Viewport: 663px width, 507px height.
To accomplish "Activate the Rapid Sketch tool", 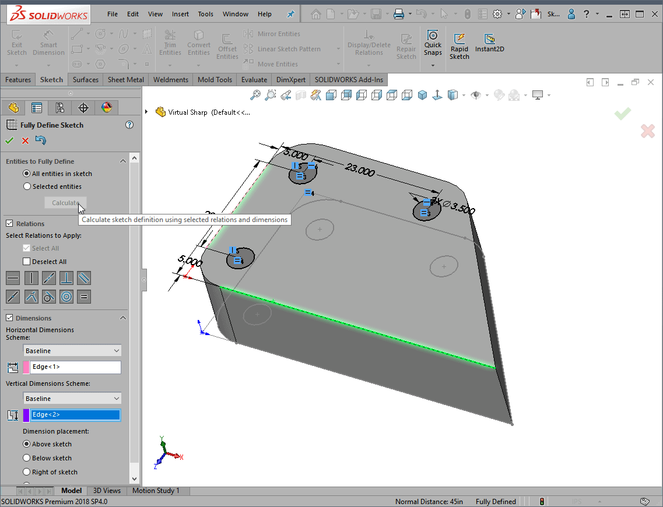I will (x=459, y=47).
